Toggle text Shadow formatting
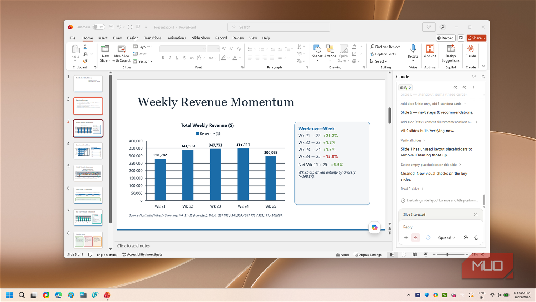 [x=184, y=58]
